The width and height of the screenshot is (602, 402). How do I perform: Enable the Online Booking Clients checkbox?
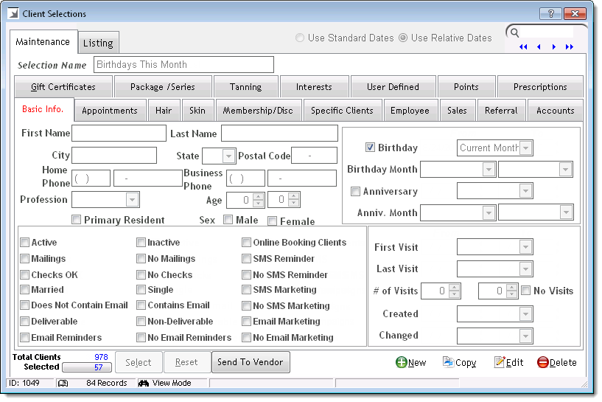(x=247, y=243)
